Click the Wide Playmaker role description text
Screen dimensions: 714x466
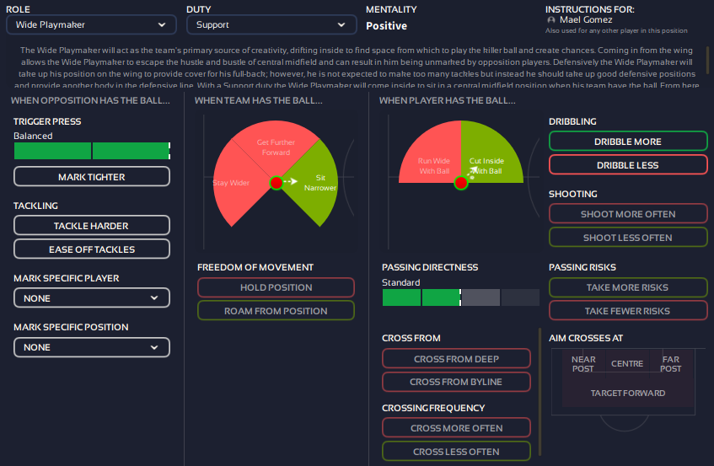(357, 67)
